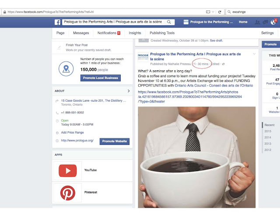This screenshot has height=216, width=280.
Task: Click the Promote button in right column
Action: click(271, 45)
